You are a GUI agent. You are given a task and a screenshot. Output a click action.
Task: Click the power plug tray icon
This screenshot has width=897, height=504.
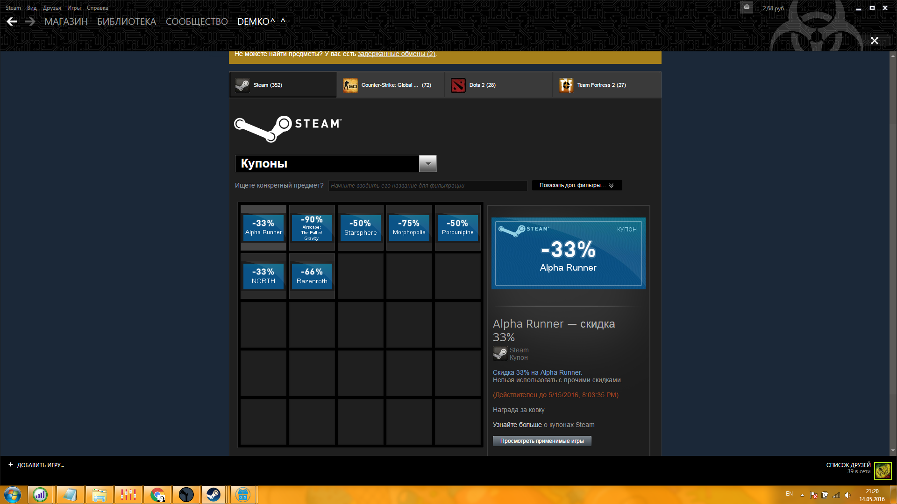click(x=825, y=495)
